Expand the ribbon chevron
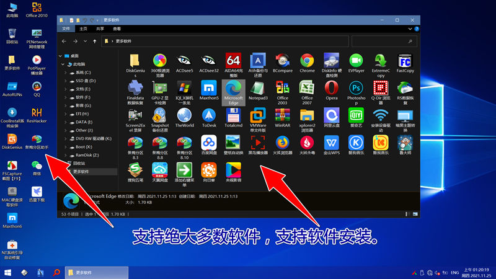This screenshot has width=496, height=279. pyautogui.click(x=410, y=29)
